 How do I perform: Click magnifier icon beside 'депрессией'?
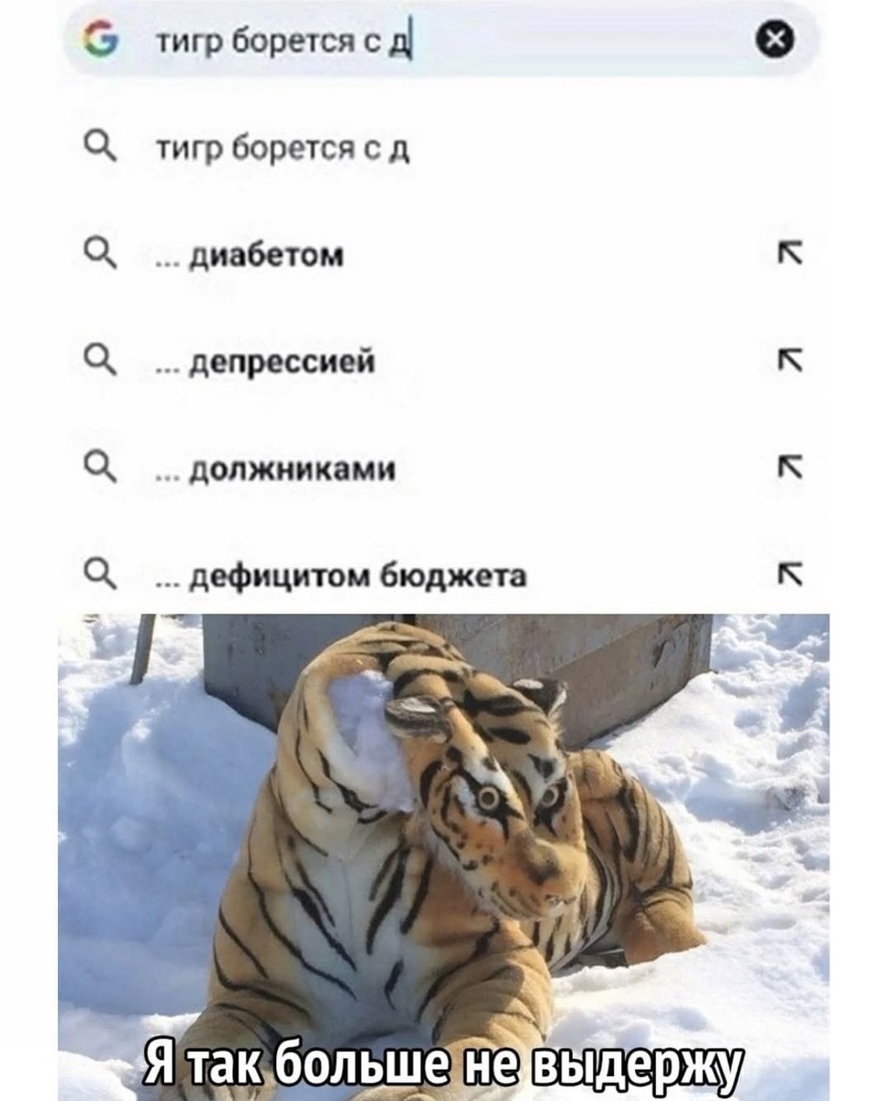click(96, 361)
